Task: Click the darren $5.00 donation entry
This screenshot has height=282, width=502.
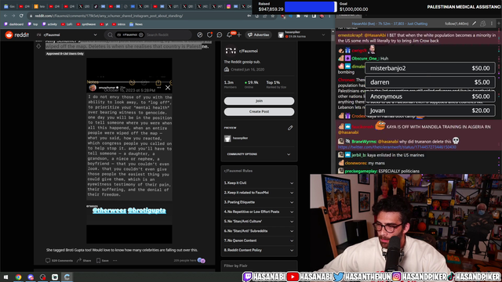Action: (430, 82)
